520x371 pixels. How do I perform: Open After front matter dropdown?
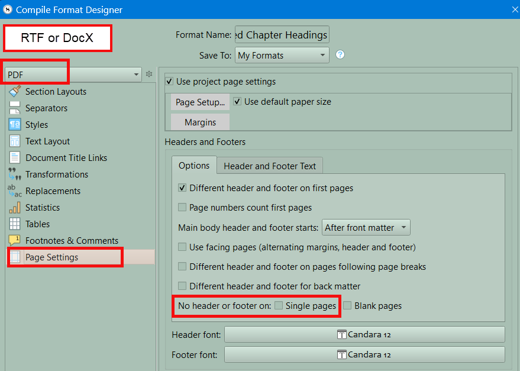[366, 228]
